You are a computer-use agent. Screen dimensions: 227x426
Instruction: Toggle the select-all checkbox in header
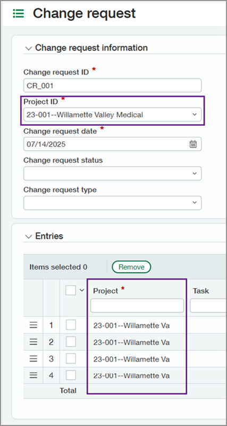pyautogui.click(x=71, y=290)
